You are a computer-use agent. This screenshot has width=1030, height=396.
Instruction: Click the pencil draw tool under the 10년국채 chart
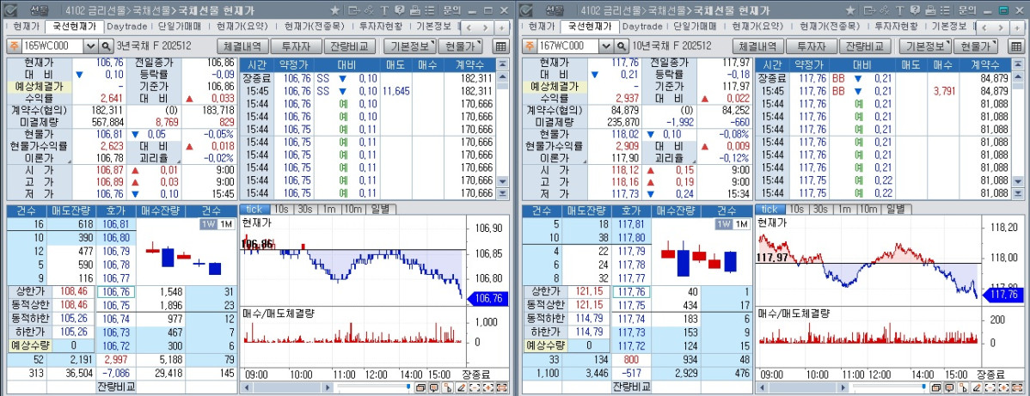tap(977, 387)
